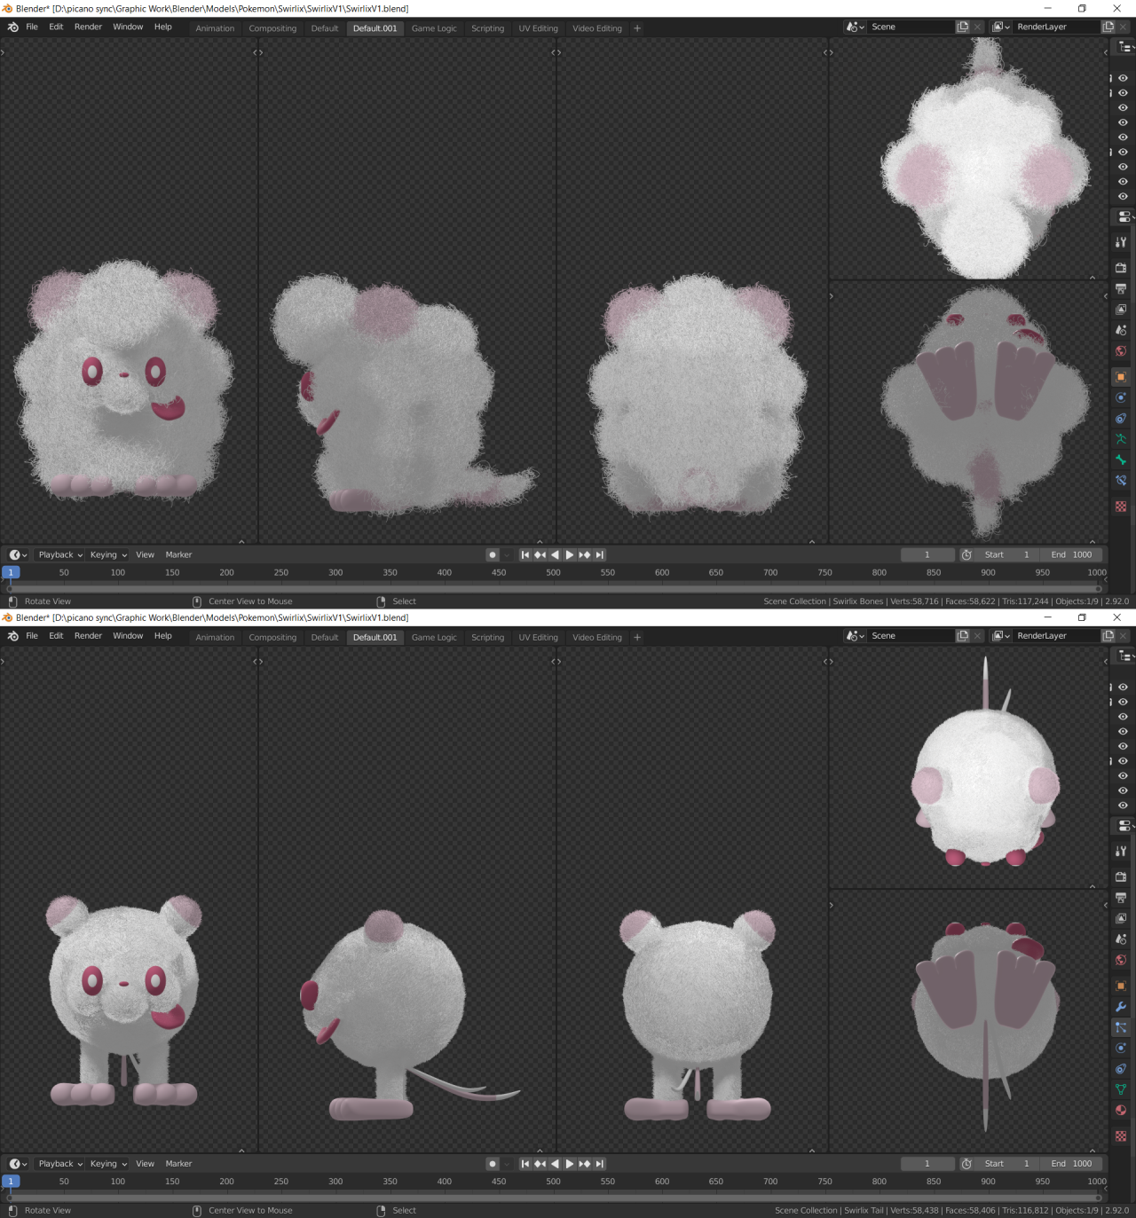Click timeline horizontal scrollbar in upper window
Viewport: 1136px width, 1218px height.
[x=554, y=588]
